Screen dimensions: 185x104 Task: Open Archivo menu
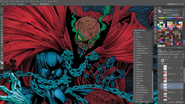(6, 1)
